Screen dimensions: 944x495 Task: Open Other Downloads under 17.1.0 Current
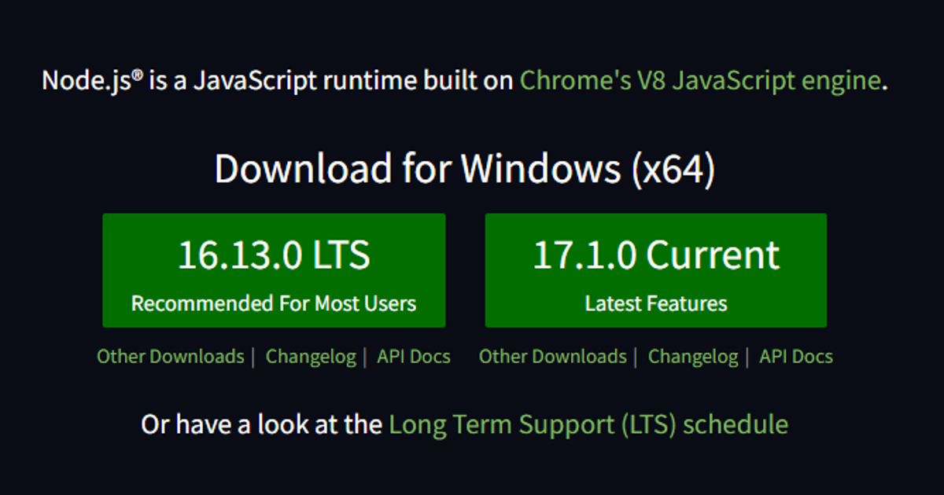(553, 357)
